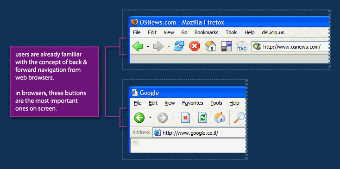The height and width of the screenshot is (169, 340).
Task: Open Firefox Tools menu
Action: tap(231, 33)
